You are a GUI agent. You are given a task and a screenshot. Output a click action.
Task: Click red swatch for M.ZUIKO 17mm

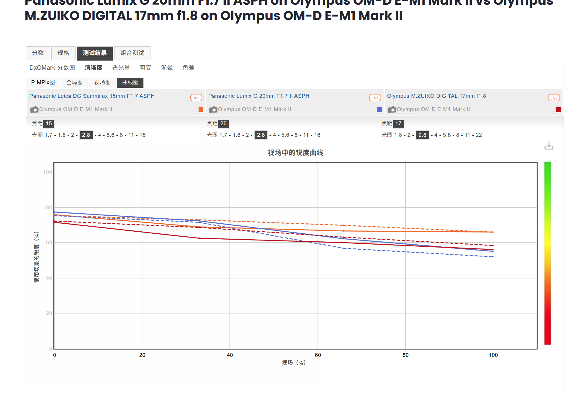point(559,110)
